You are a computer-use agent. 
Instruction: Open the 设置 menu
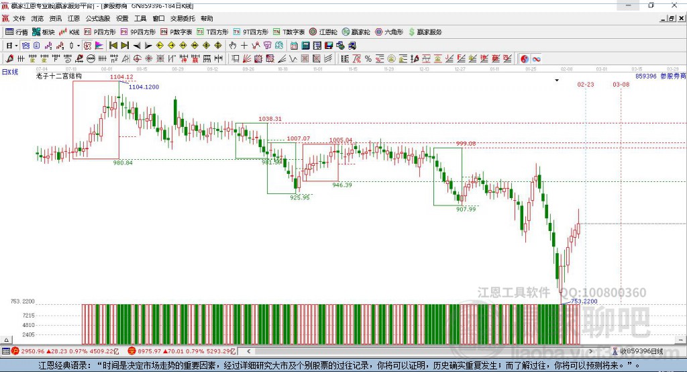pyautogui.click(x=122, y=18)
